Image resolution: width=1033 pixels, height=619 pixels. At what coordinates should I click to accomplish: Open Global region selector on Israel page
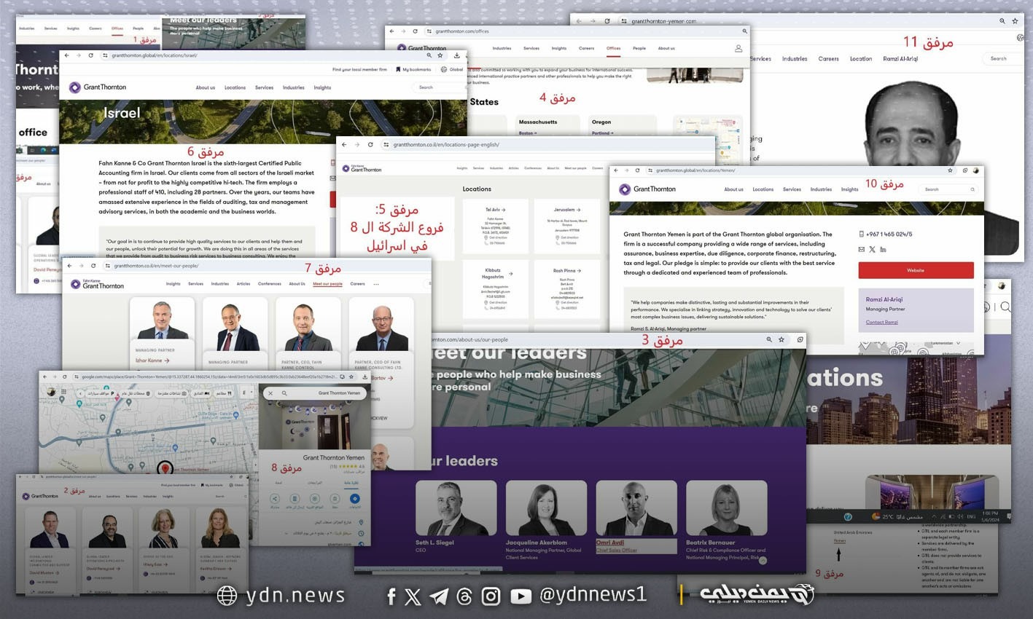453,70
